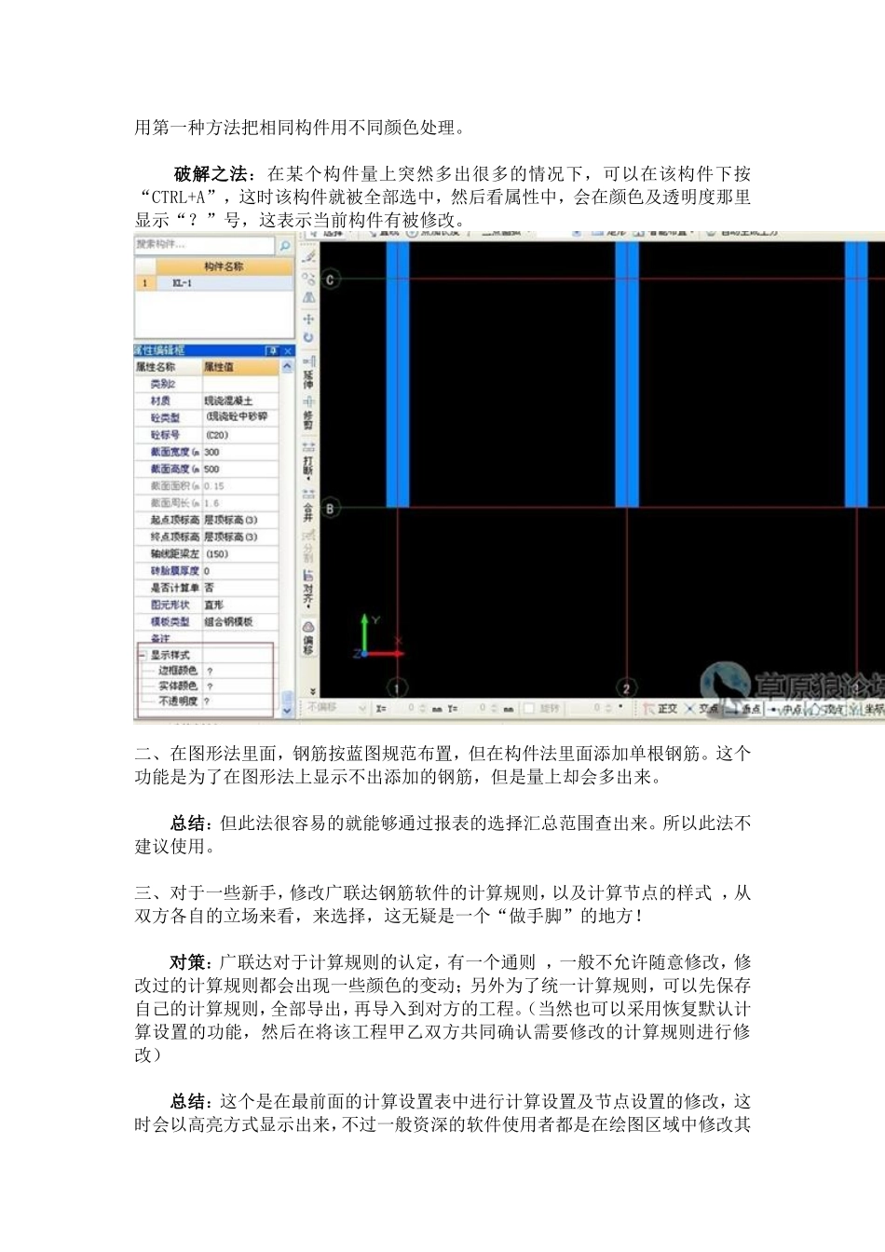The image size is (885, 1252).
Task: Pin the property editor panel
Action: (x=272, y=350)
